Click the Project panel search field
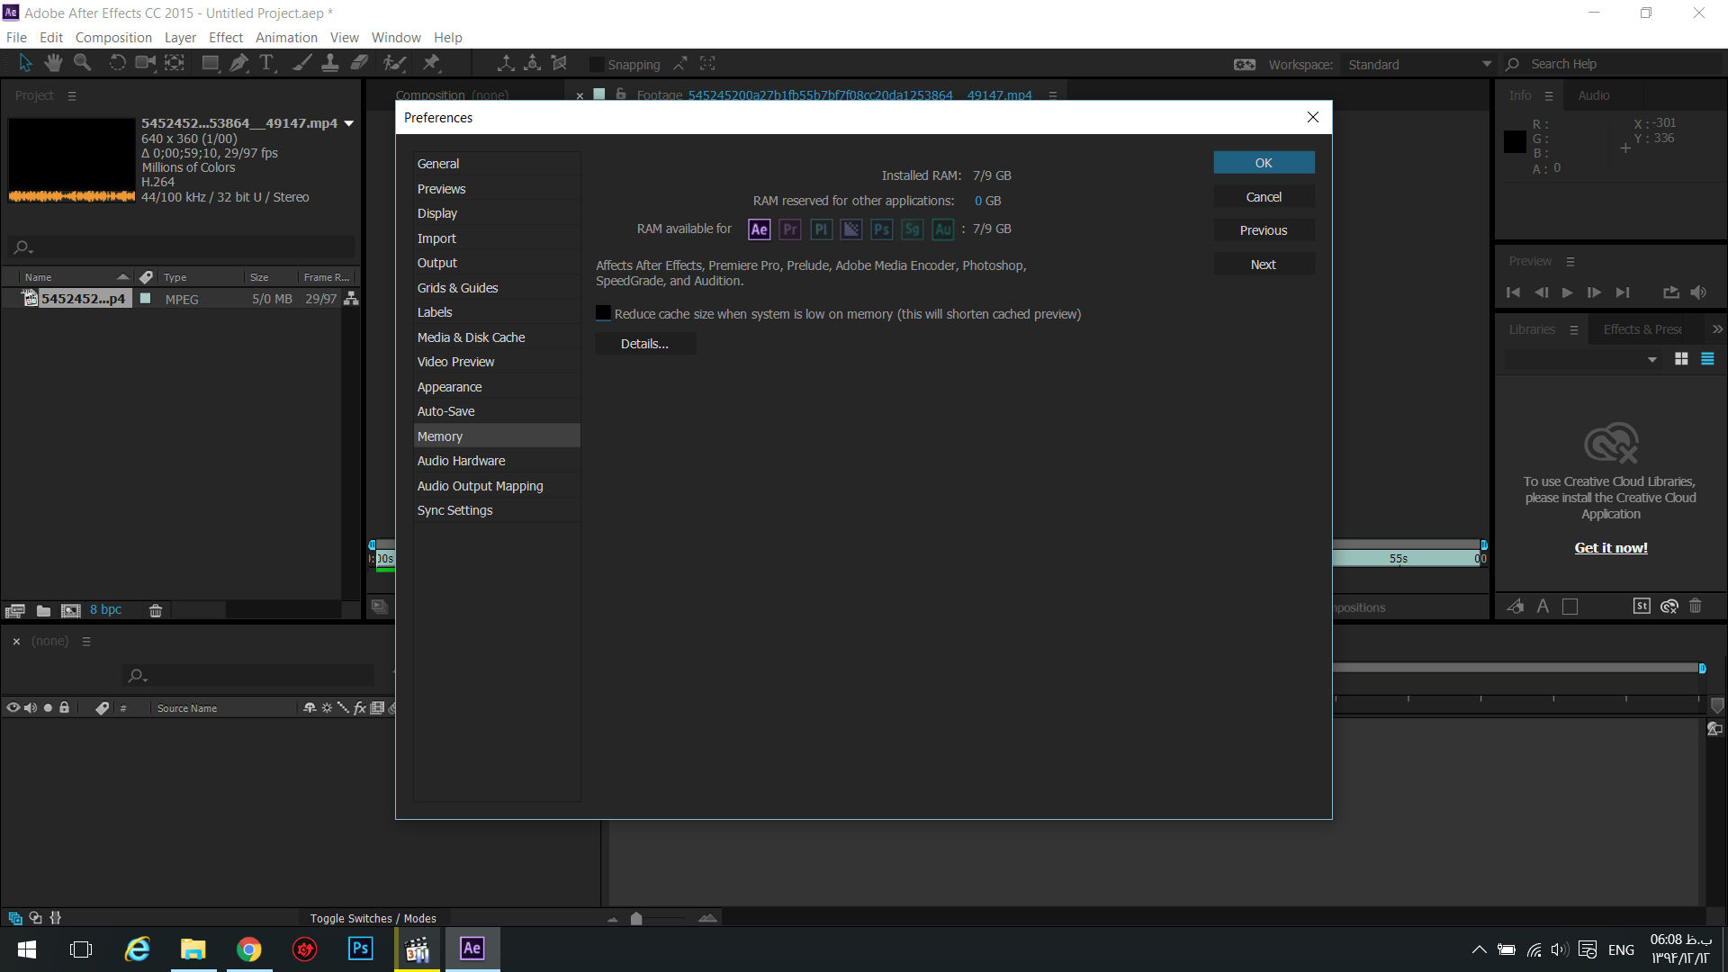The height and width of the screenshot is (972, 1728). [x=180, y=247]
